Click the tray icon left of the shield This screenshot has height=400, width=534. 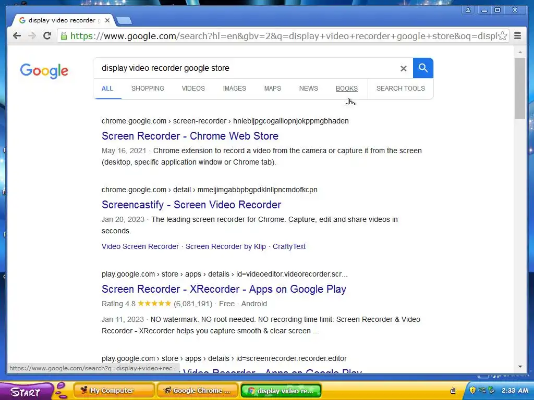pyautogui.click(x=453, y=391)
